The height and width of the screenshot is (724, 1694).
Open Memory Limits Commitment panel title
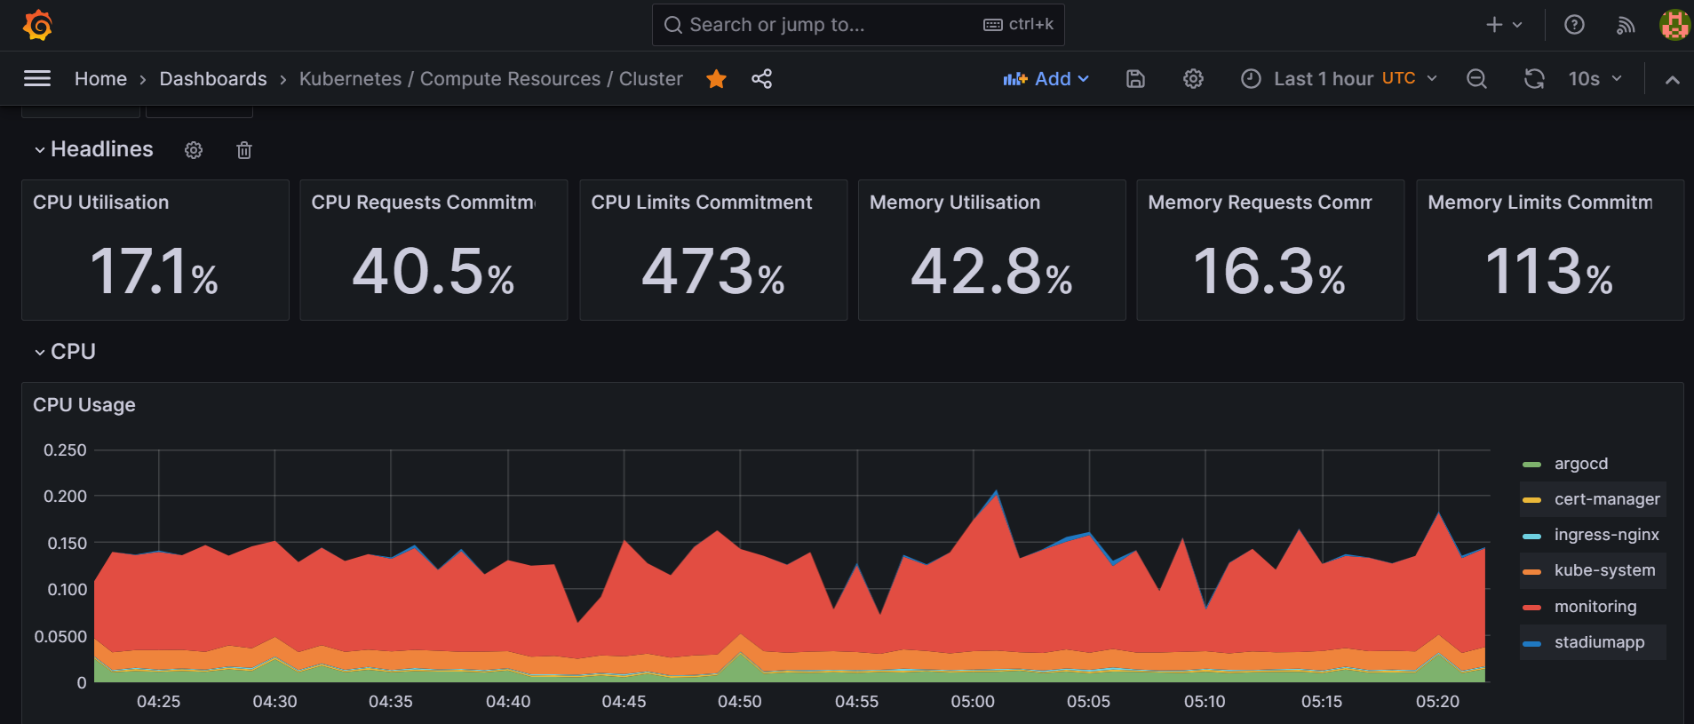pyautogui.click(x=1539, y=203)
